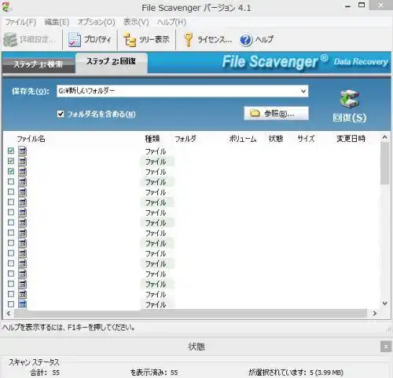Uncheck the first file row checkbox
Screen dimensions: 393x378
coord(11,151)
